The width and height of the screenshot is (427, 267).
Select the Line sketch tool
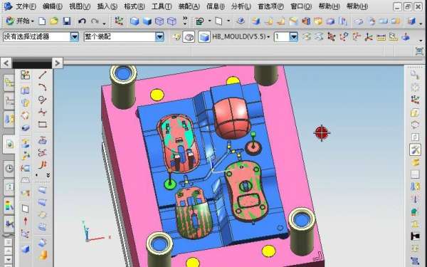[43, 75]
